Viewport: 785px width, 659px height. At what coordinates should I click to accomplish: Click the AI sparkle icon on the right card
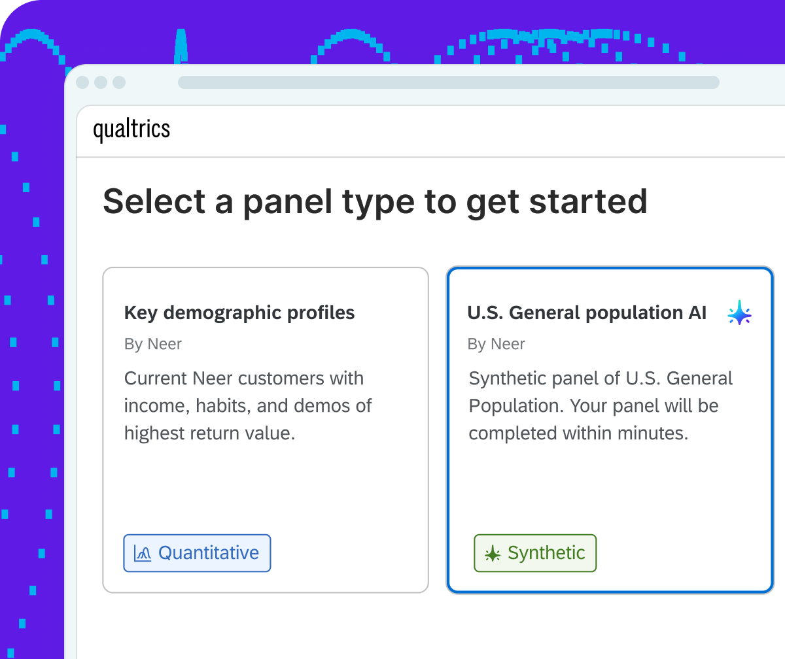click(739, 313)
